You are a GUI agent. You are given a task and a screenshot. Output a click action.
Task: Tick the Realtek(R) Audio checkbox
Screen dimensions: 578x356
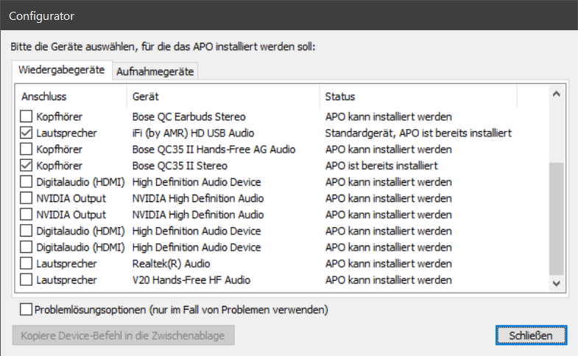click(27, 263)
